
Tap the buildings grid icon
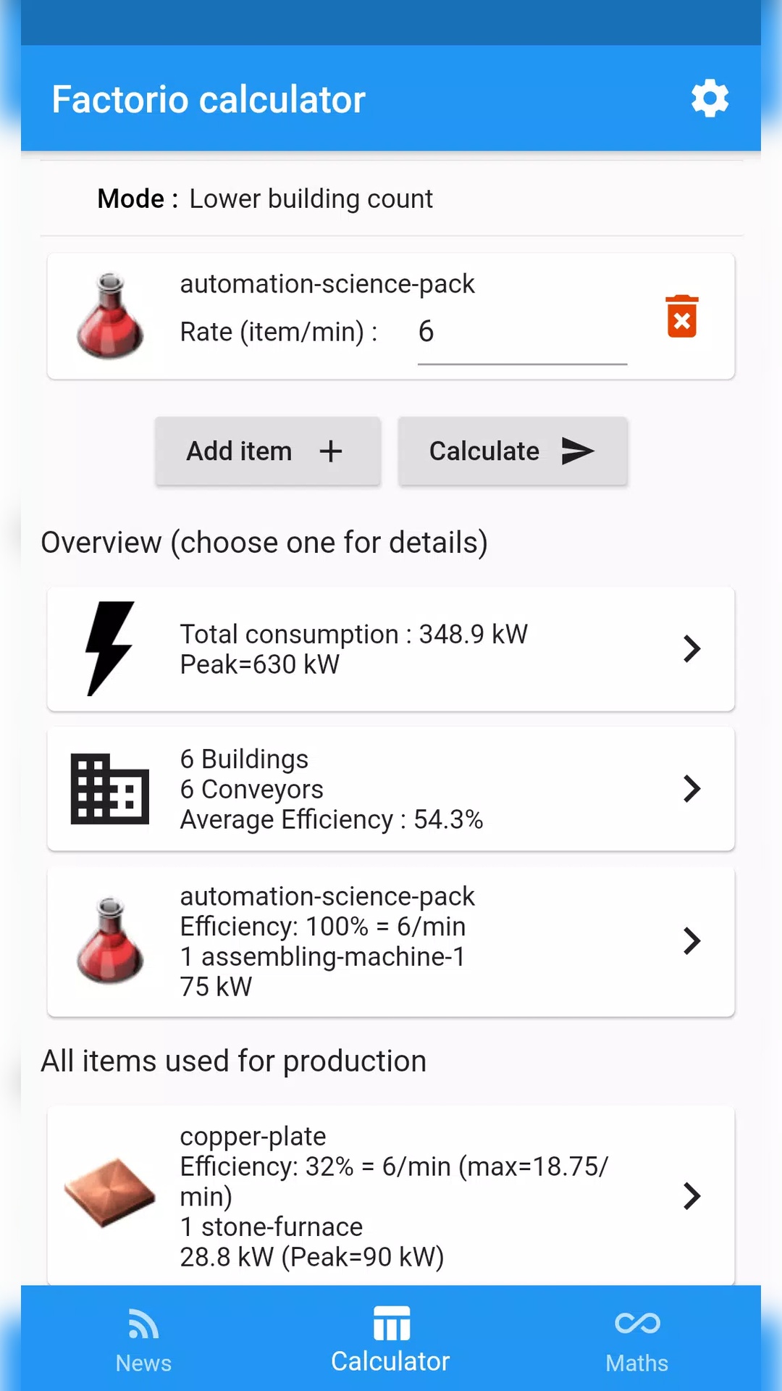tap(110, 789)
